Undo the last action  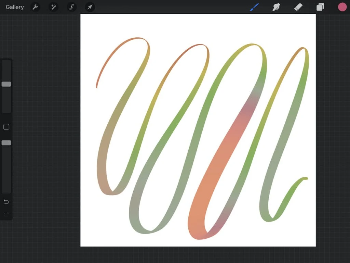6,202
